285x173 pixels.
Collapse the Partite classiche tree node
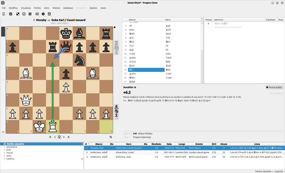(2, 144)
